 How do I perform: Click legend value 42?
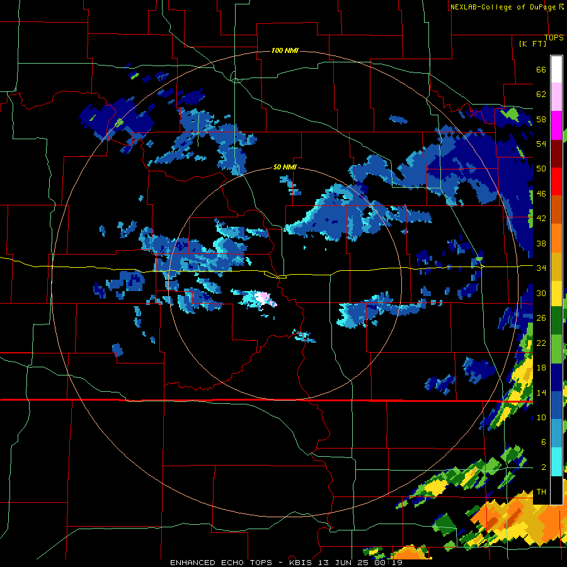coord(541,219)
